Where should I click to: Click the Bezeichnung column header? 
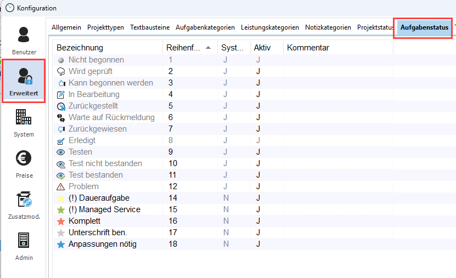click(x=80, y=48)
